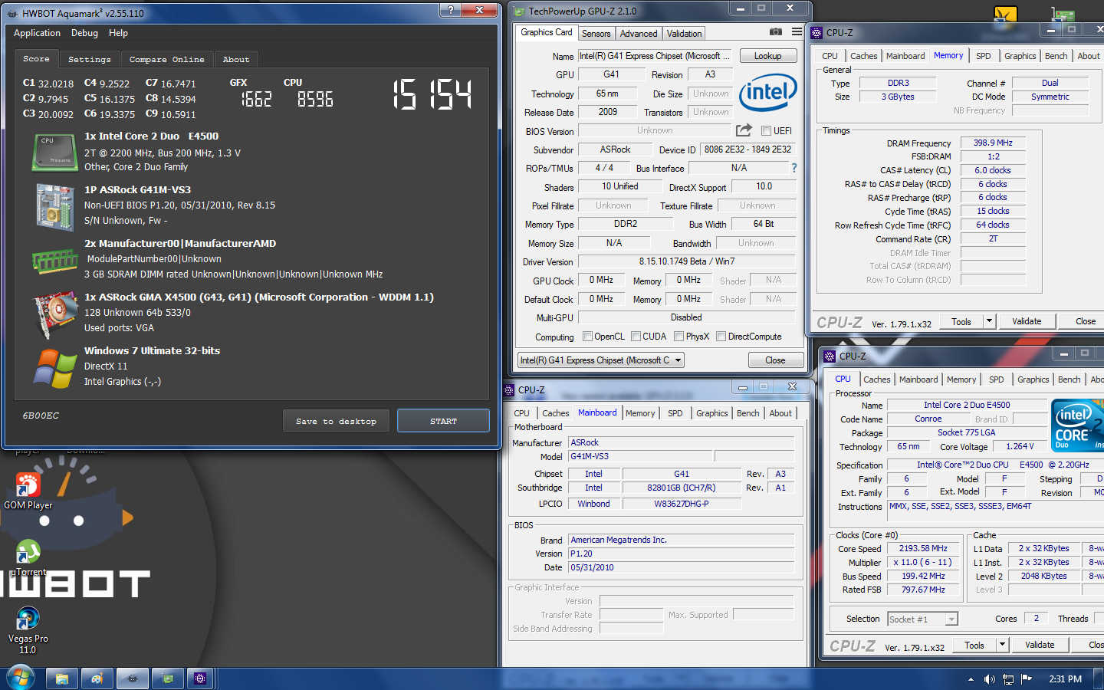Switch to the Advanced tab in GPU-Z

(x=639, y=34)
